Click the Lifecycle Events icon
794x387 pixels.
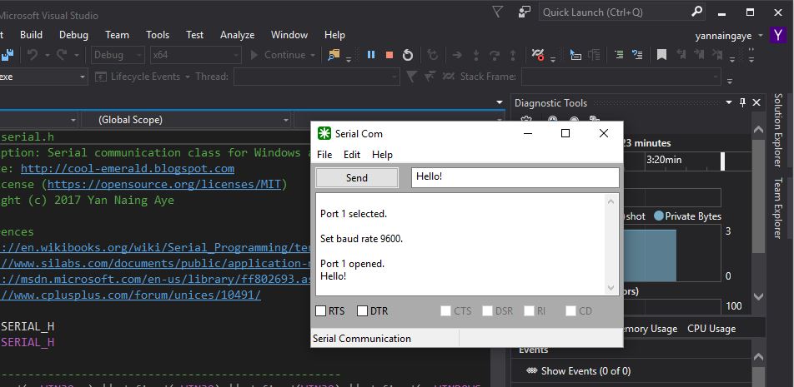coord(101,77)
